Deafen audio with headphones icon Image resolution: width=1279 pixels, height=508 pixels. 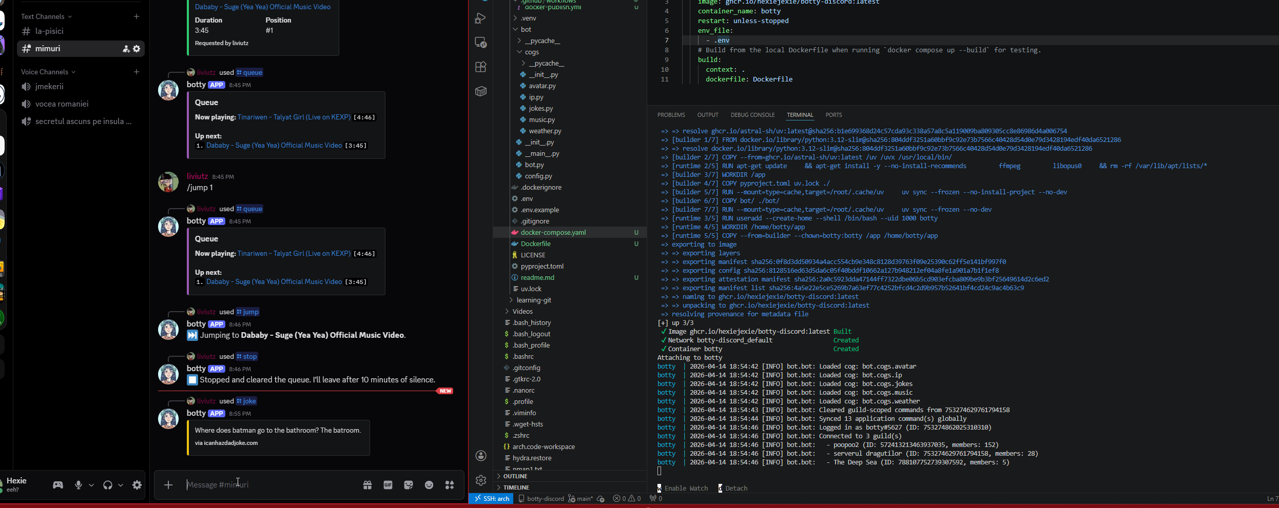point(108,485)
